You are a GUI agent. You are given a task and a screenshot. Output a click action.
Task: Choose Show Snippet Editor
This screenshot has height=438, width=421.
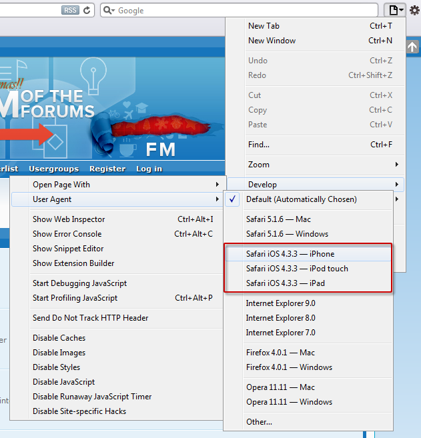tap(117, 249)
